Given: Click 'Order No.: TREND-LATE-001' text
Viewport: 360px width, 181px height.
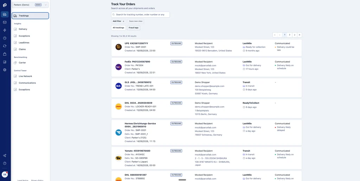Looking at the screenshot, I should point(139,86).
